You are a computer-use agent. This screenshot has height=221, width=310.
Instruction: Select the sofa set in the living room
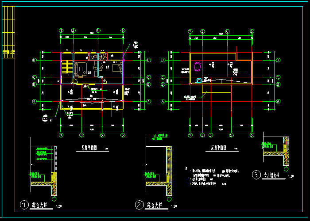(x=81, y=69)
